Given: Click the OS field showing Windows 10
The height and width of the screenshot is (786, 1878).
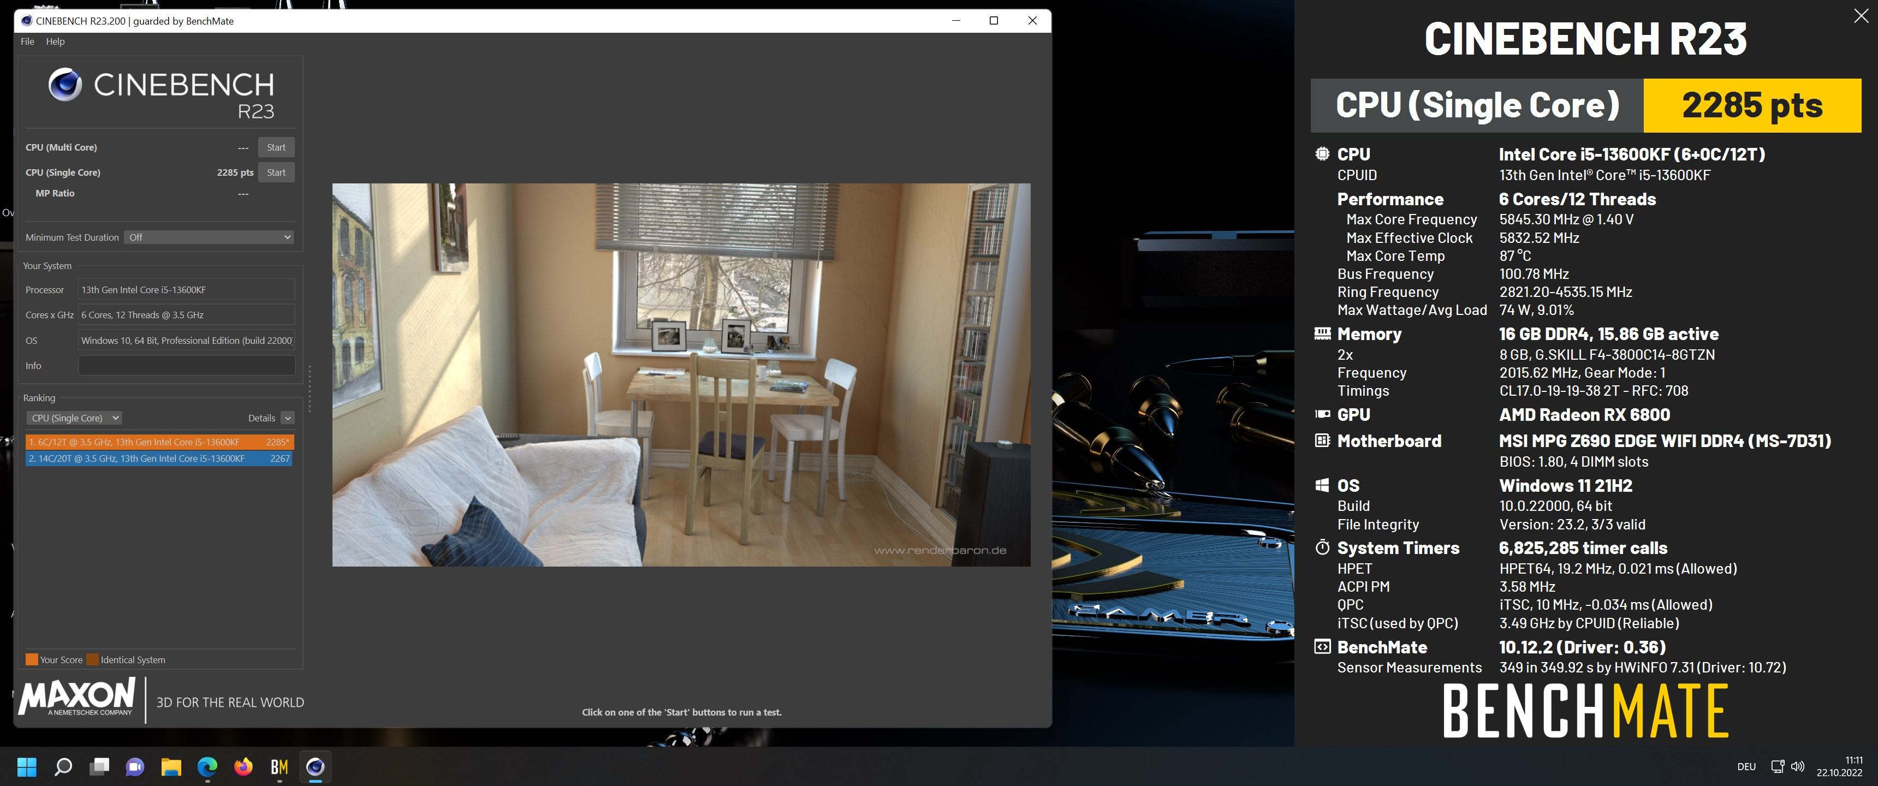Looking at the screenshot, I should point(186,341).
